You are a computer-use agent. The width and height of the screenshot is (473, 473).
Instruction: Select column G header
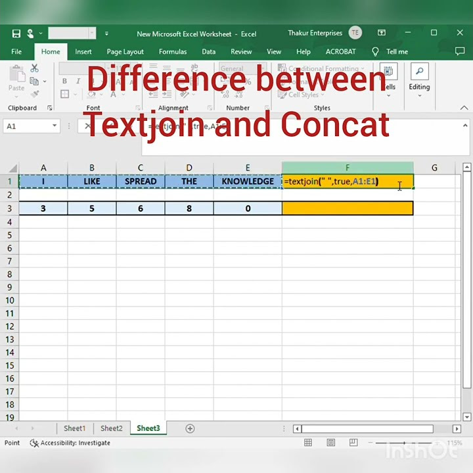pyautogui.click(x=434, y=168)
